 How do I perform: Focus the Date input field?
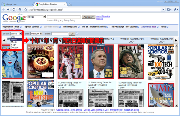(x=60, y=34)
